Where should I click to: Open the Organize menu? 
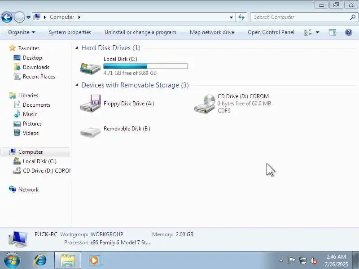coord(22,32)
